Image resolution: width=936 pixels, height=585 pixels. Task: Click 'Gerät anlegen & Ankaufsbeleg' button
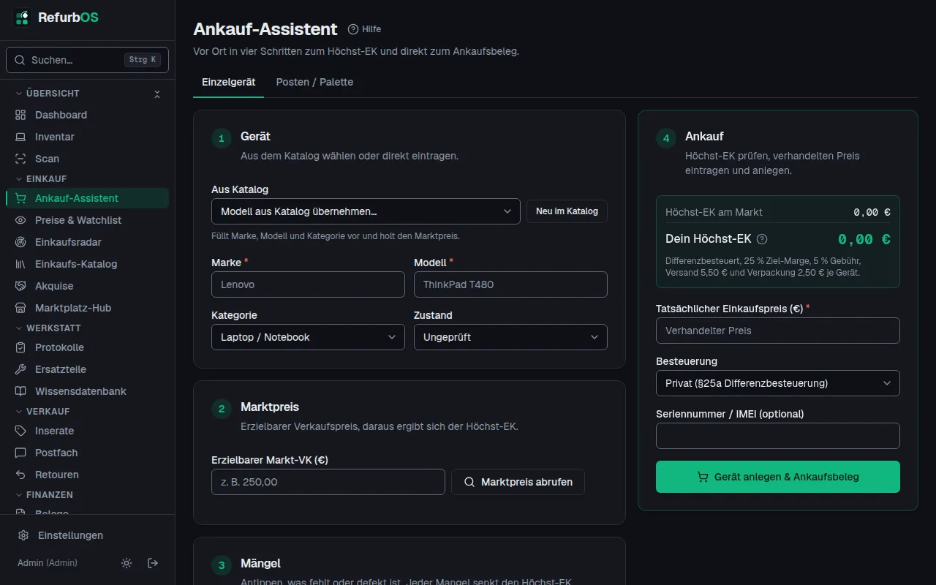pos(778,477)
